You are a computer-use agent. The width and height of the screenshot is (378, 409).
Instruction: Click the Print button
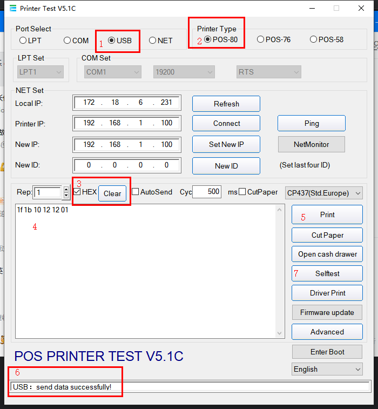327,214
